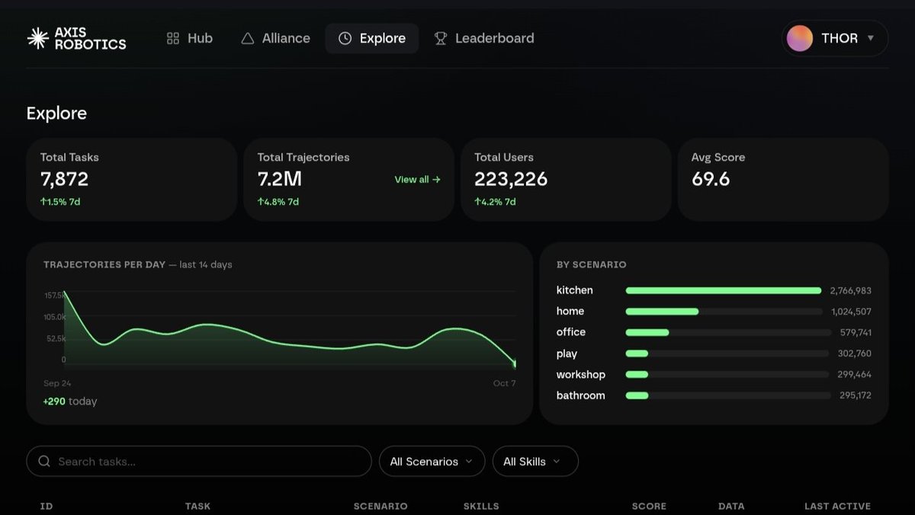
Task: Click the office scenario progress bar
Action: coord(728,332)
